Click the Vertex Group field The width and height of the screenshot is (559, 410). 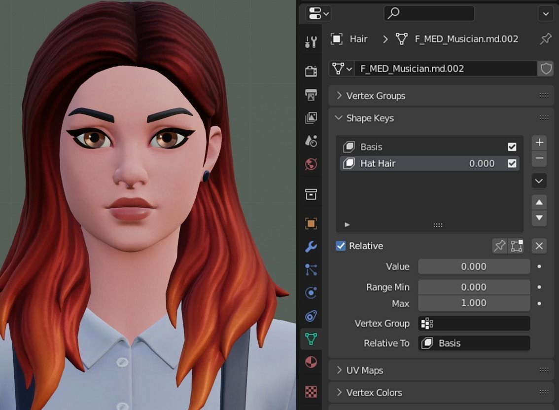474,324
